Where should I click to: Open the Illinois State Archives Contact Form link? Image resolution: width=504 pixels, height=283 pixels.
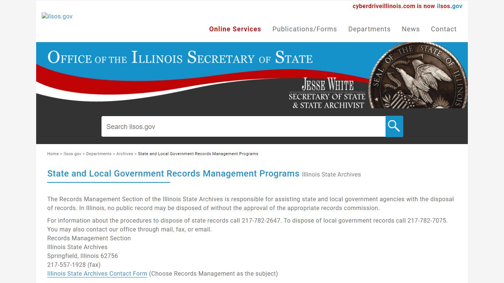pyautogui.click(x=97, y=273)
